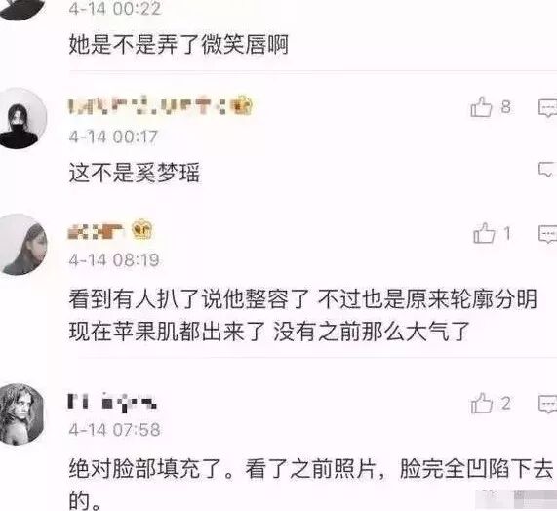The height and width of the screenshot is (511, 557).
Task: Tap the comment starting 看到有人扒了说他整容了
Action: (x=302, y=315)
